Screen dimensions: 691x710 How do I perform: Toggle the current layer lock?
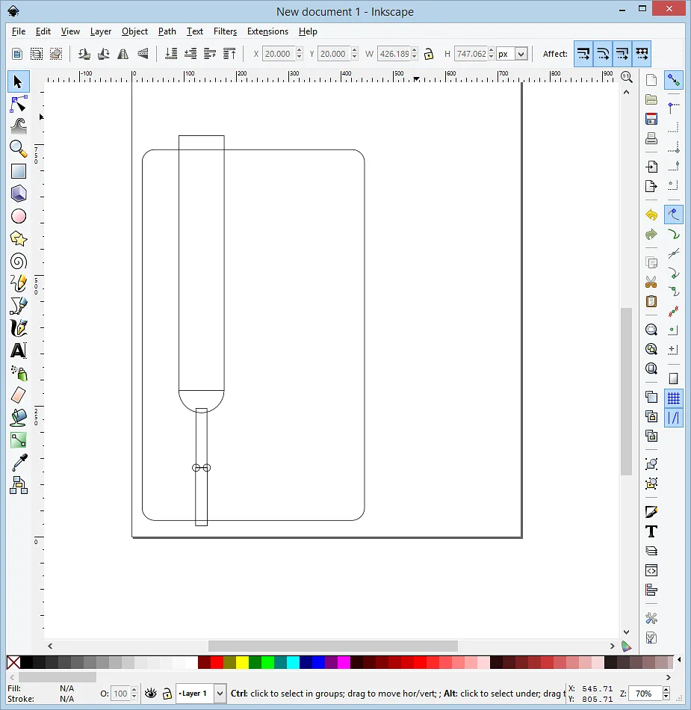167,694
